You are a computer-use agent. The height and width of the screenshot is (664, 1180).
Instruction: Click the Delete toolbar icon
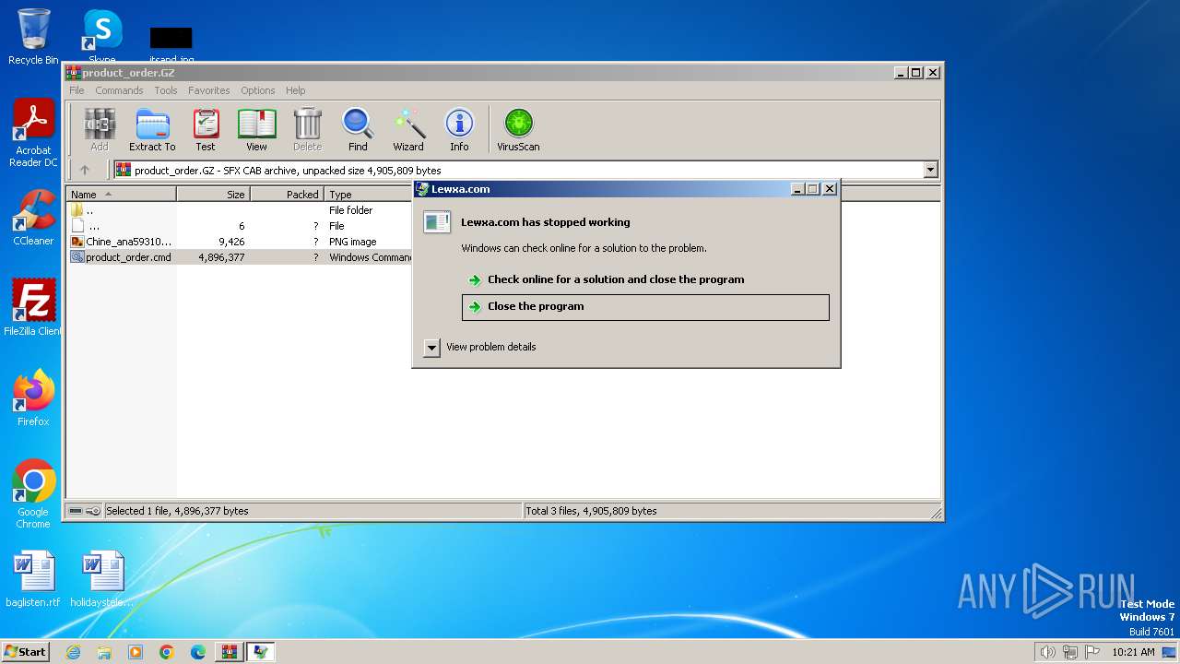(307, 129)
